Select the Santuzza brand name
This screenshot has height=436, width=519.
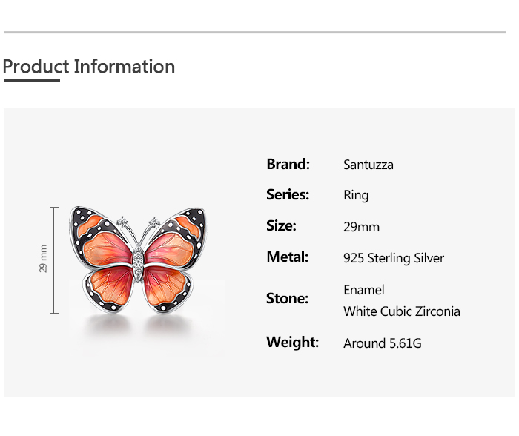(x=368, y=165)
